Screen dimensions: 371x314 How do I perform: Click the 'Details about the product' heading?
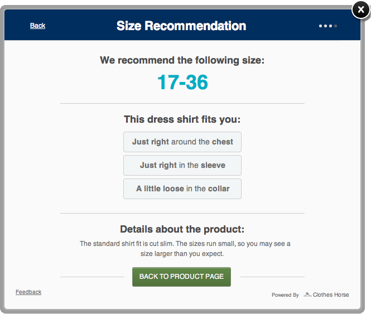coord(182,229)
